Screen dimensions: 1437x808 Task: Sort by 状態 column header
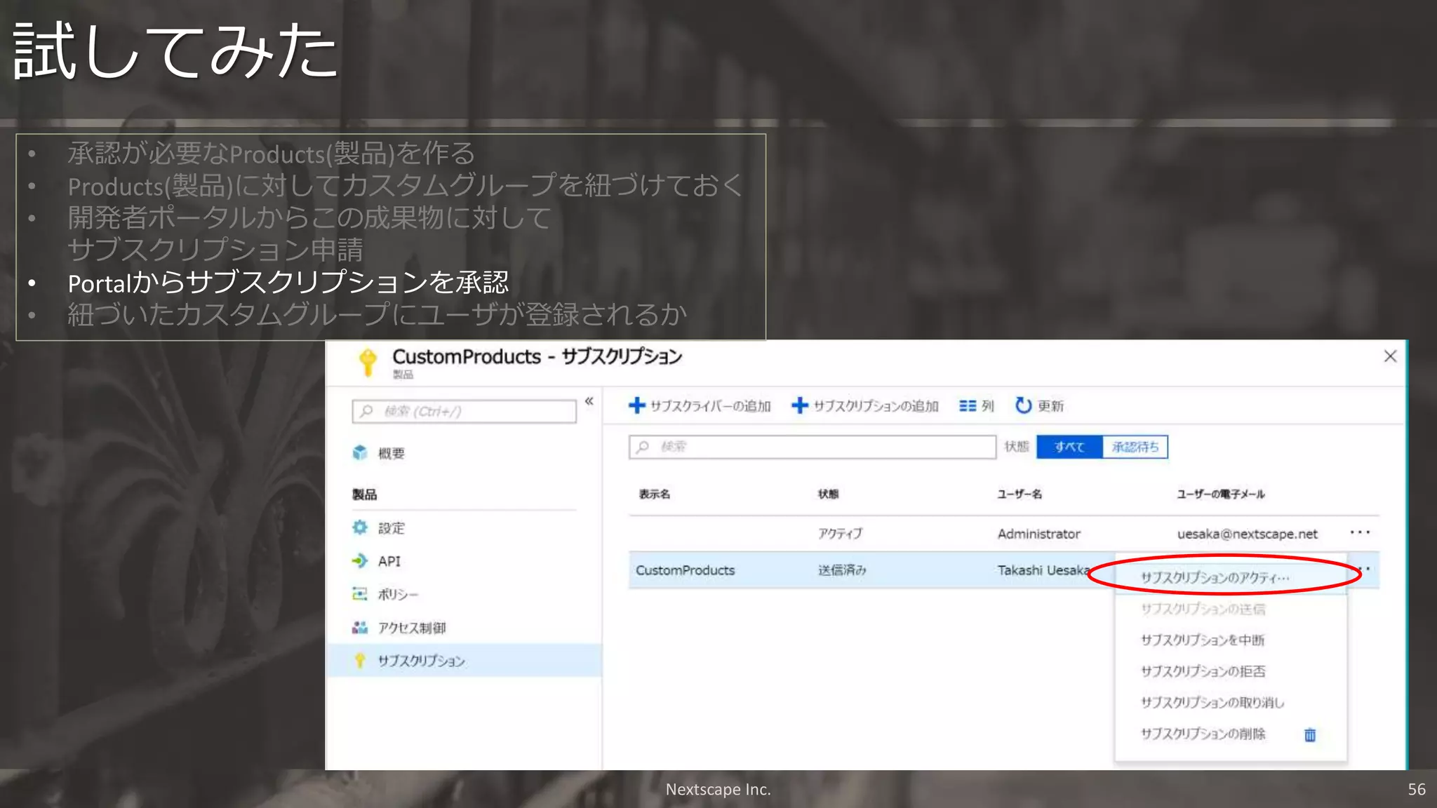(828, 494)
